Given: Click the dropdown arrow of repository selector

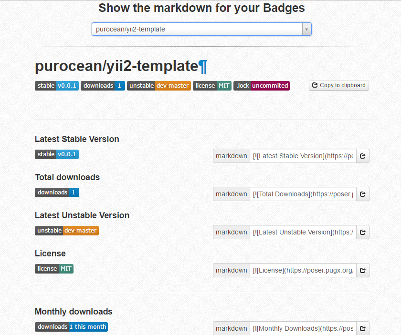Looking at the screenshot, I should coord(307,29).
